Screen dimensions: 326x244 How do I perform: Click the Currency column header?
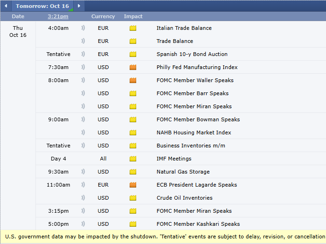coord(103,16)
